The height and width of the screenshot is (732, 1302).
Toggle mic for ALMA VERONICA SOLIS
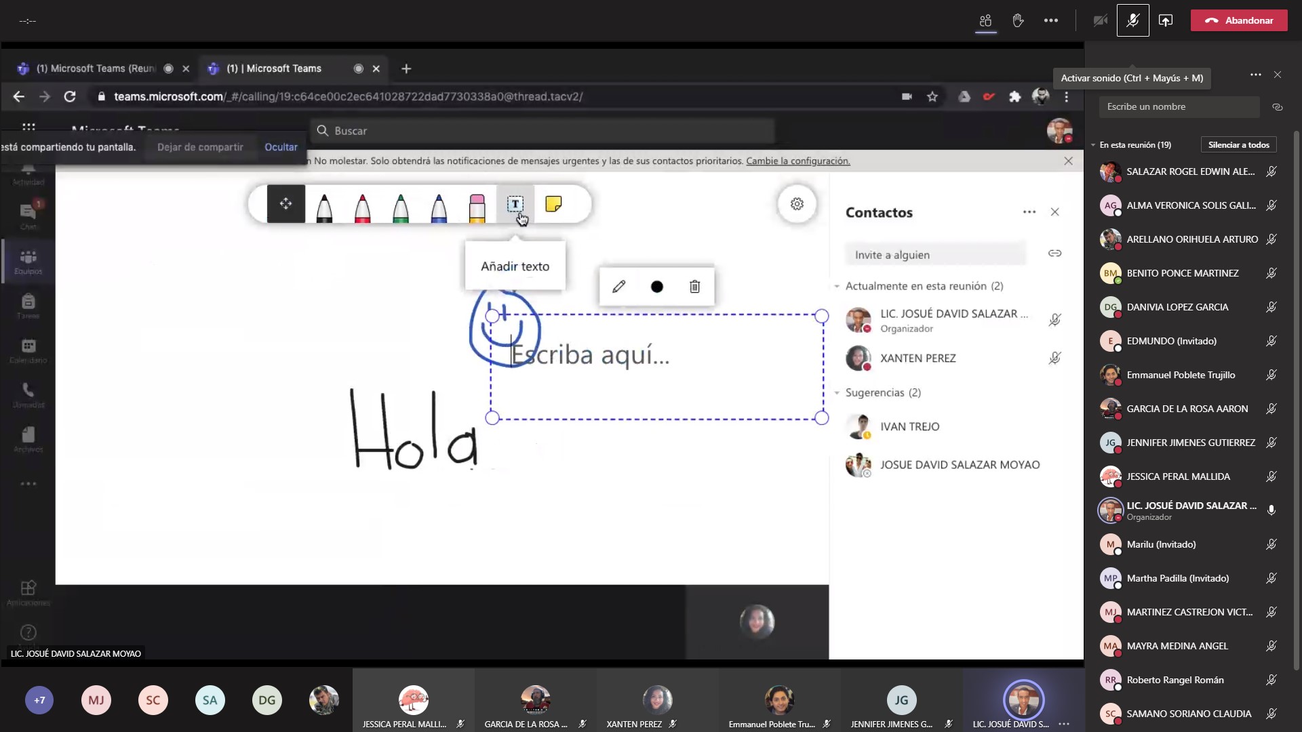click(x=1271, y=205)
